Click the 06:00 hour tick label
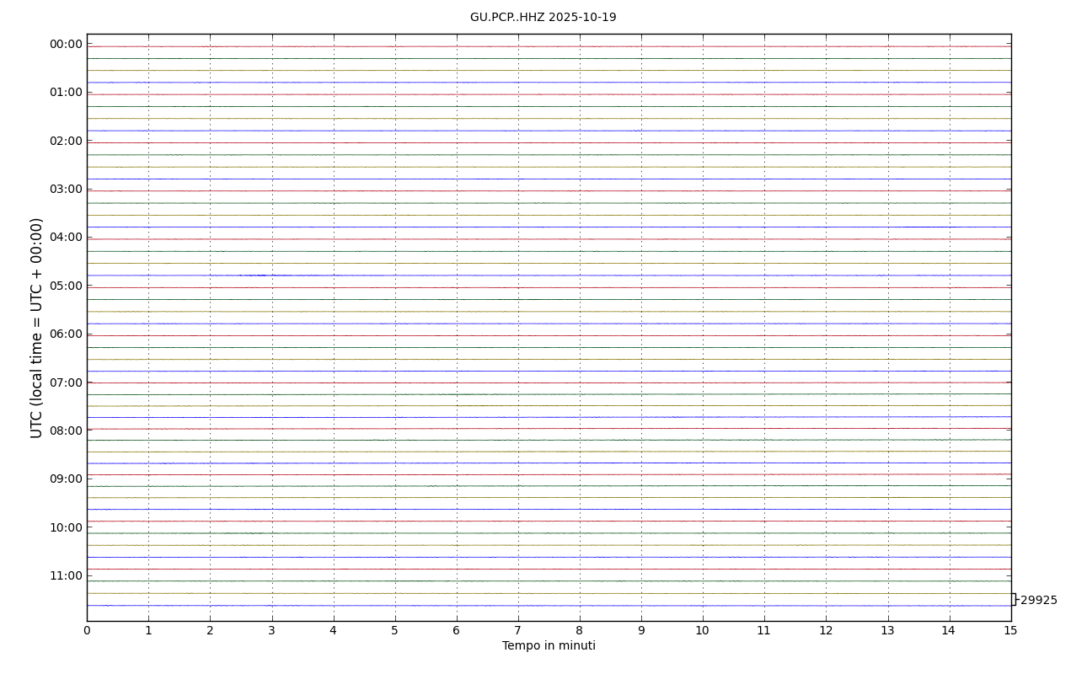The width and height of the screenshot is (1087, 690). coord(66,334)
